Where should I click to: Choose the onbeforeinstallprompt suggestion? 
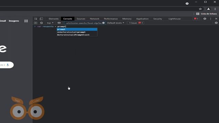tap(77, 32)
